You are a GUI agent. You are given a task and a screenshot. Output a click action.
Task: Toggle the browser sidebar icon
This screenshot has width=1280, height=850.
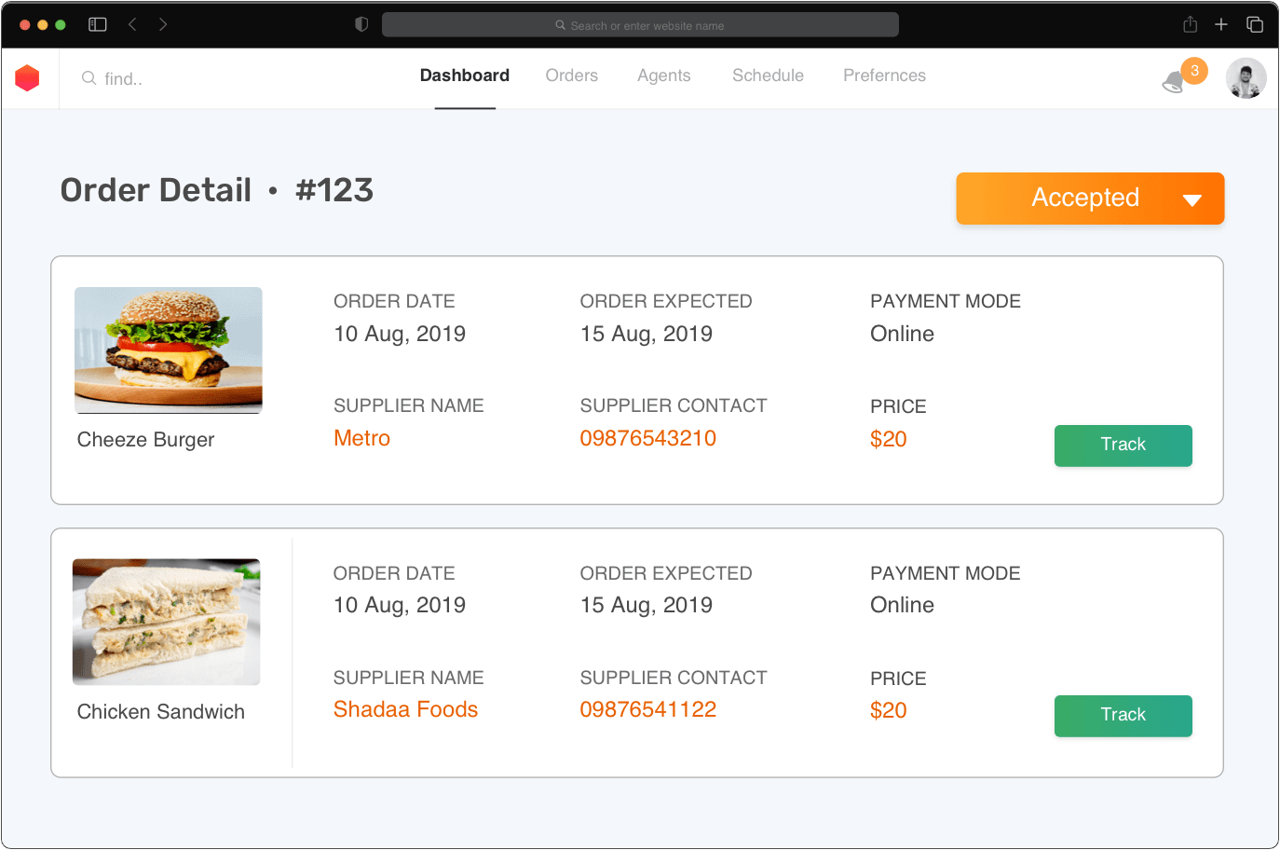98,24
